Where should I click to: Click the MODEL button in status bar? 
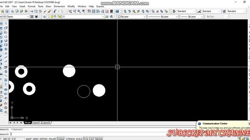99,139
